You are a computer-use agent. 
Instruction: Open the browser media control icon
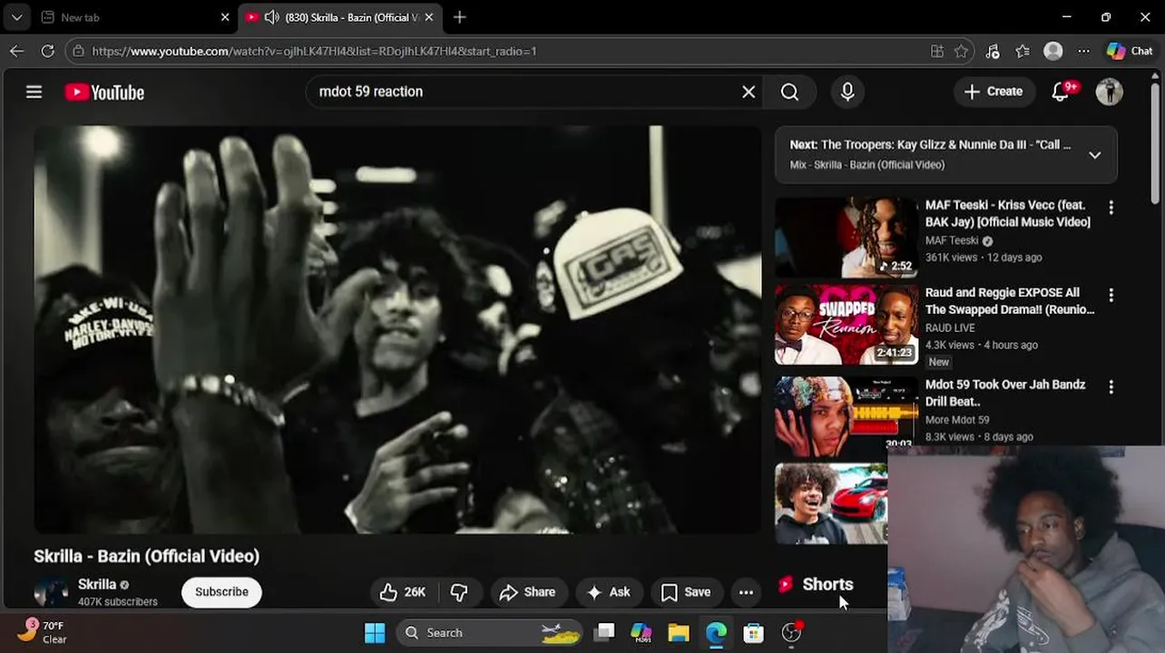[992, 51]
